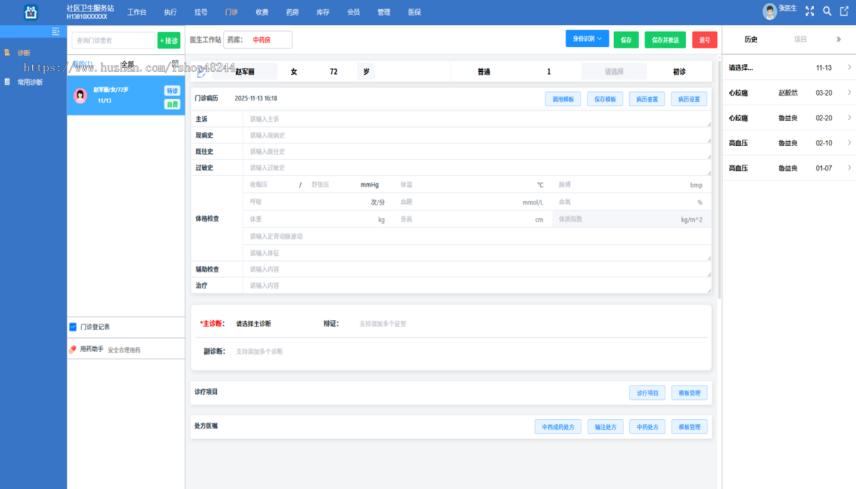
Task: Focus the 收缩压 blood pressure input
Action: (x=271, y=185)
